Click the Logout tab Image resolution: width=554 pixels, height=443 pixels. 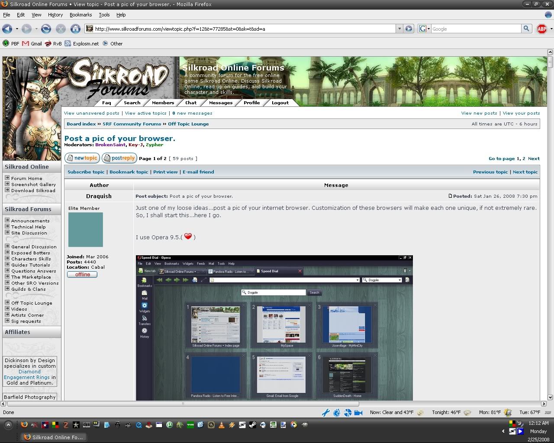280,103
